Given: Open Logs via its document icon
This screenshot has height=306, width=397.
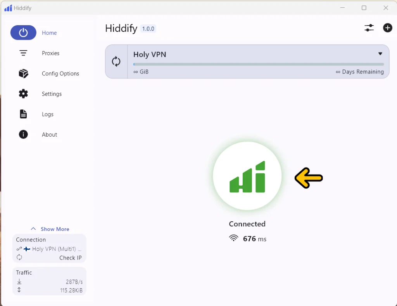Looking at the screenshot, I should [x=23, y=114].
